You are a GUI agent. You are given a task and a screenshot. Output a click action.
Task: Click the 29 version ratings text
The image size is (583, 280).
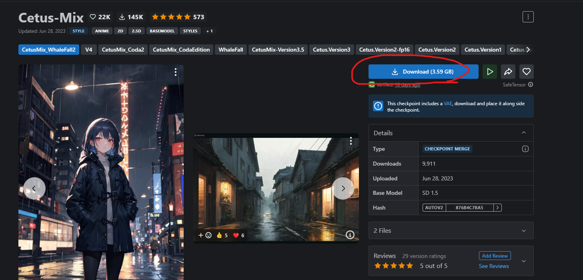pos(424,256)
